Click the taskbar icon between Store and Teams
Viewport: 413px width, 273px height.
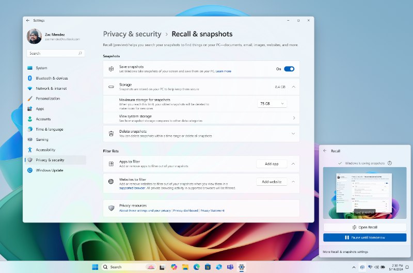click(219, 267)
